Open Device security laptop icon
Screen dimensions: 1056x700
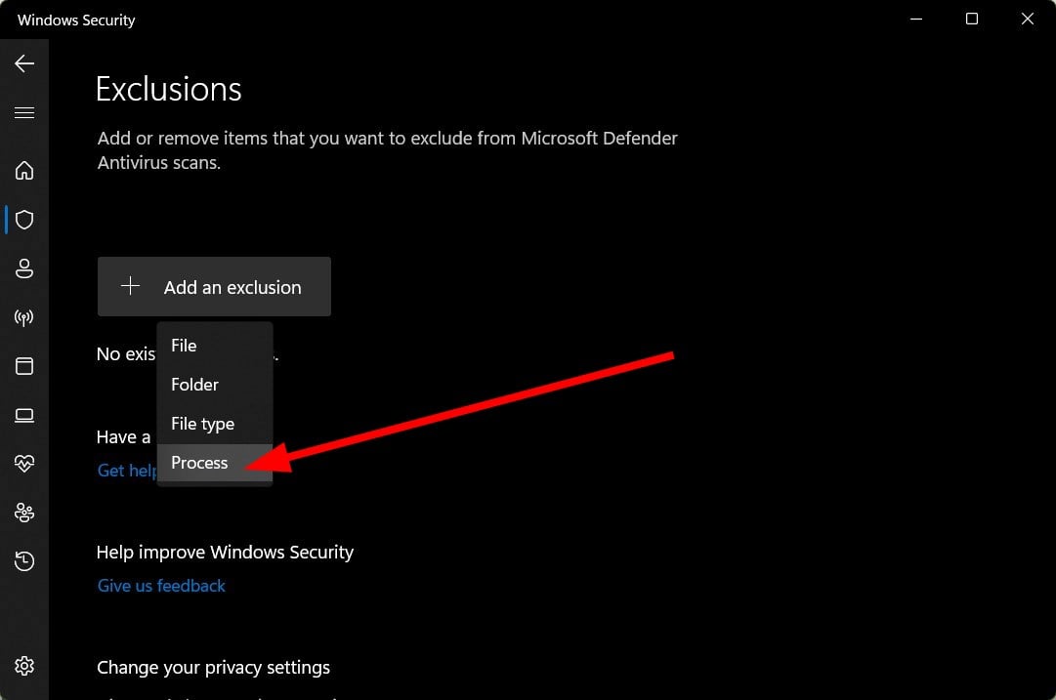point(24,415)
